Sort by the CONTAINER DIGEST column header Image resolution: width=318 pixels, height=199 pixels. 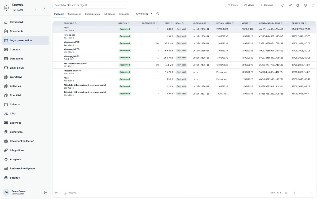pos(271,23)
